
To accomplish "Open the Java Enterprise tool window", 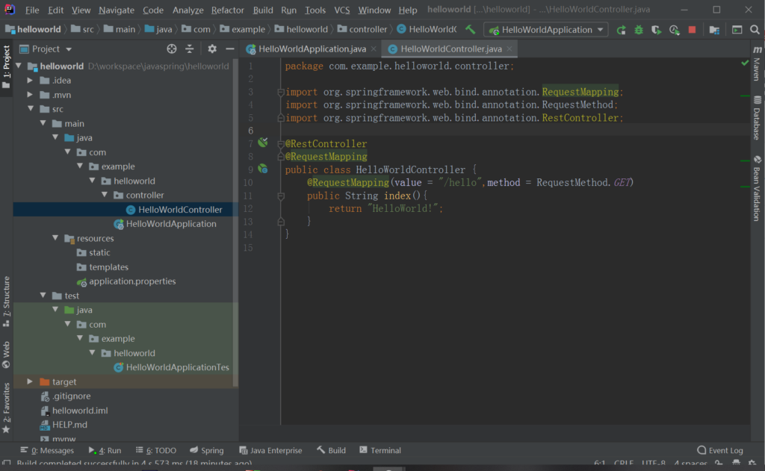I will tap(270, 450).
